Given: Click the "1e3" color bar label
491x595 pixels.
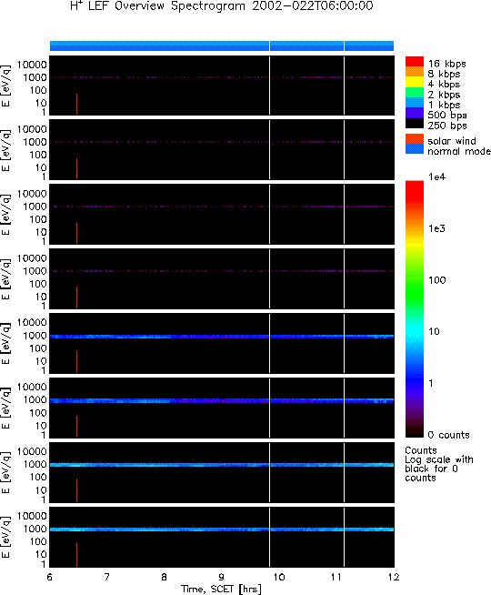Looking at the screenshot, I should [436, 228].
